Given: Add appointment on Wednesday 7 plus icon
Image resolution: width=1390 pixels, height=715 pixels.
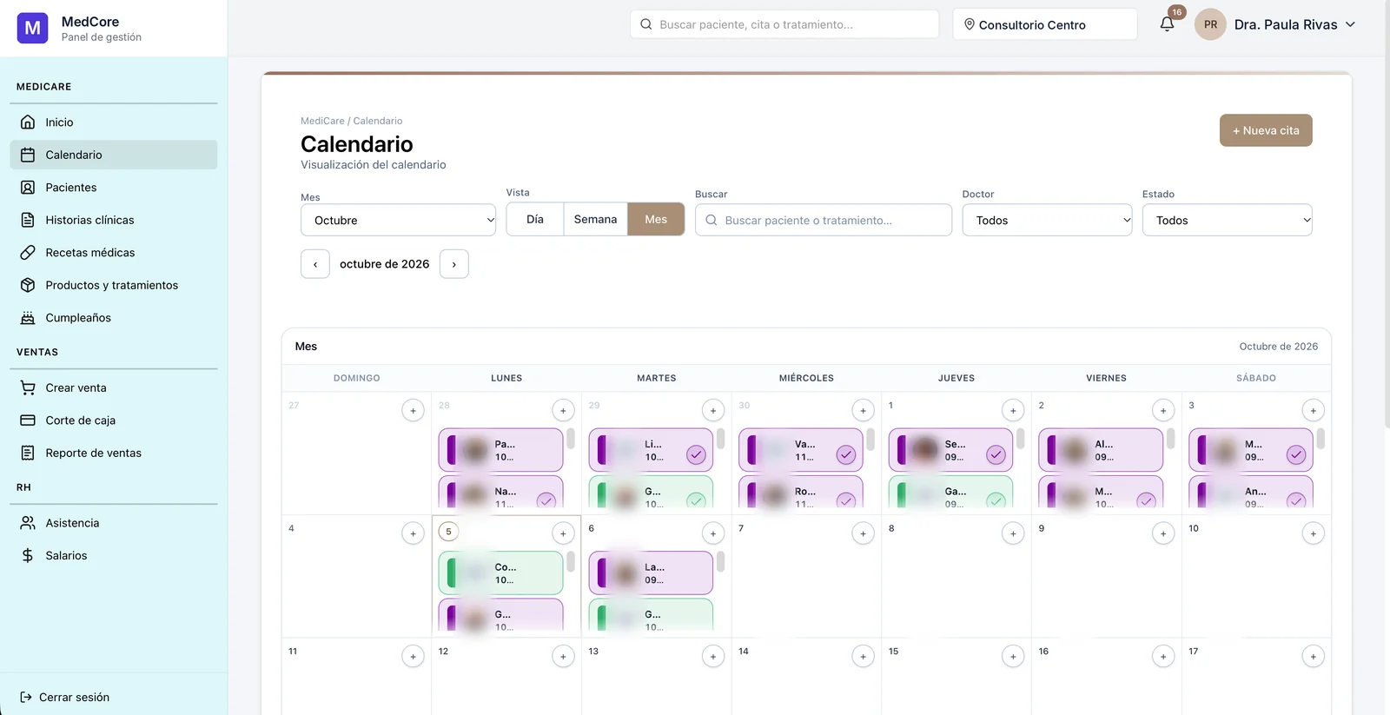Looking at the screenshot, I should [863, 533].
